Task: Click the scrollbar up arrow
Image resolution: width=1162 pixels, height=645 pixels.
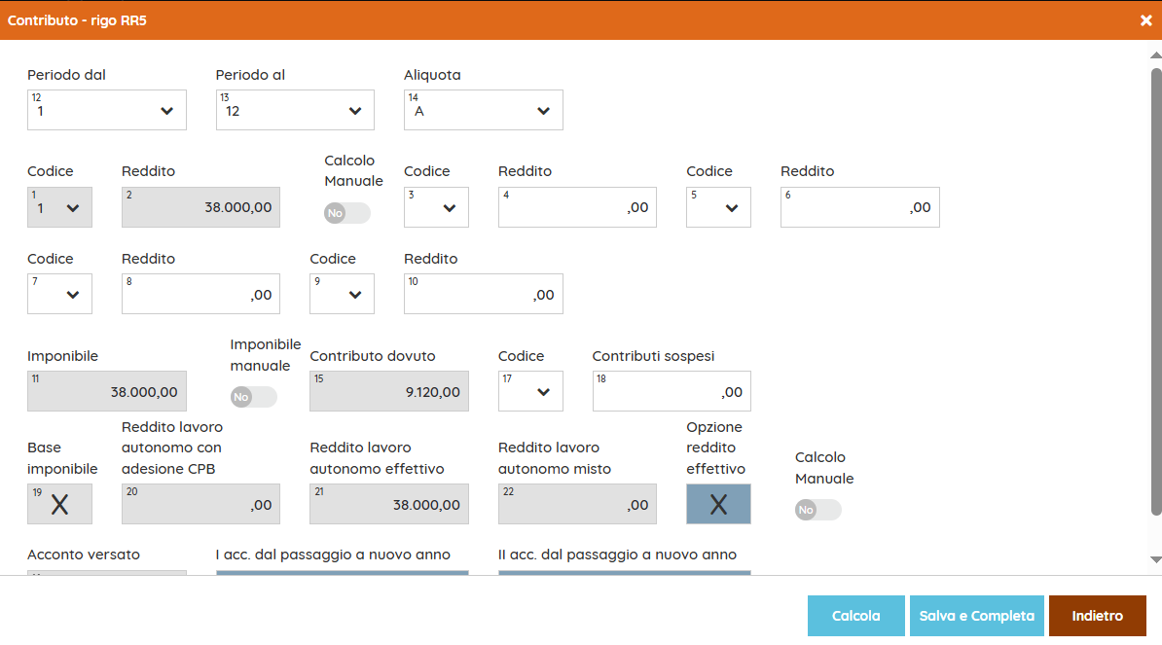Action: (1156, 55)
